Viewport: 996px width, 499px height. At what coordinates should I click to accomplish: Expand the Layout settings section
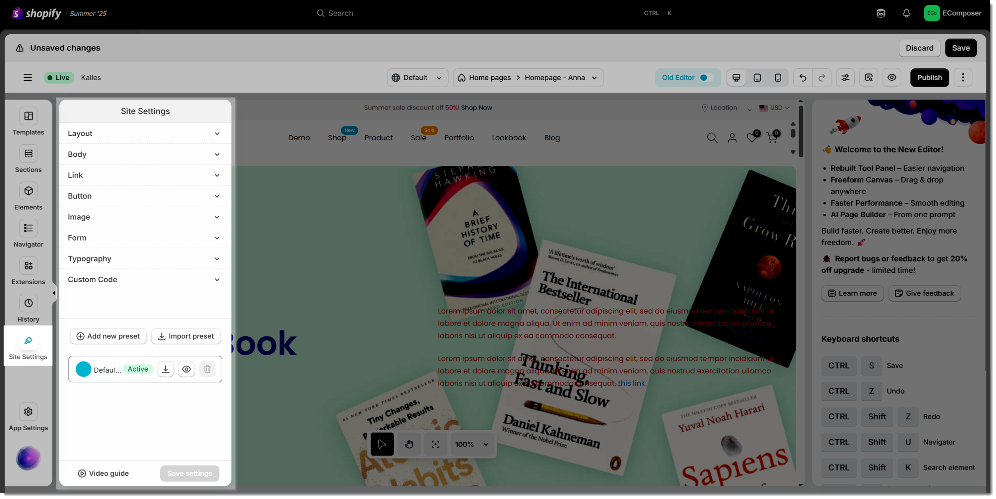point(145,134)
